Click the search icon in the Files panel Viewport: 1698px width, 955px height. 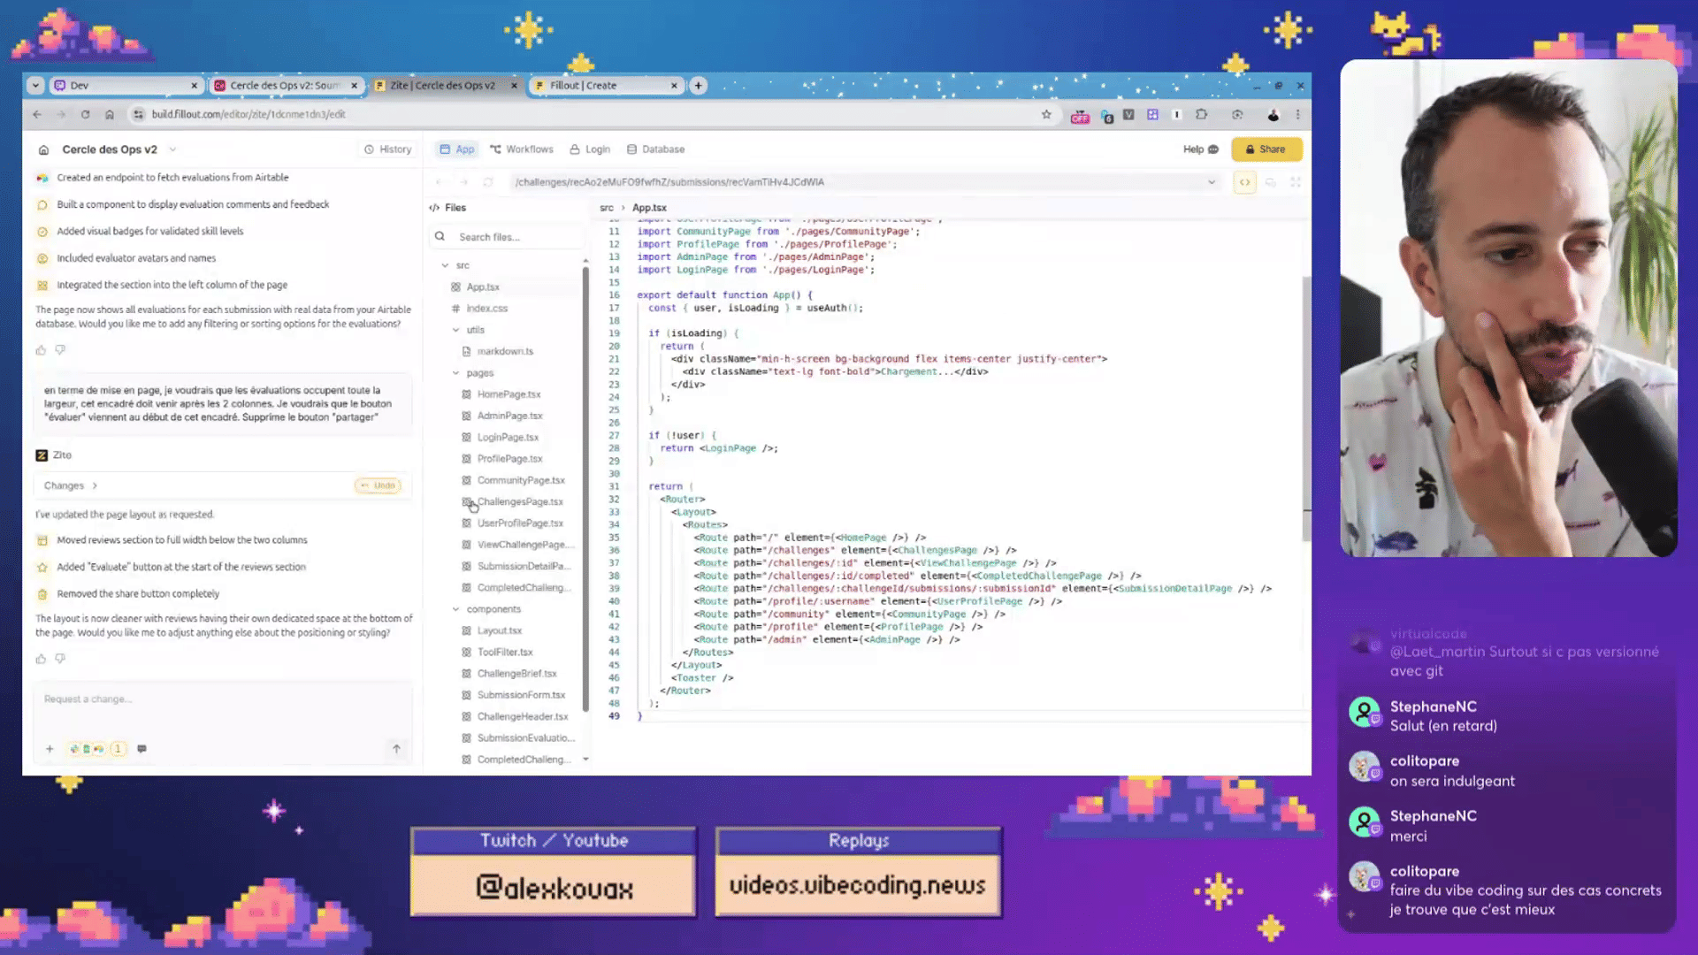point(440,236)
